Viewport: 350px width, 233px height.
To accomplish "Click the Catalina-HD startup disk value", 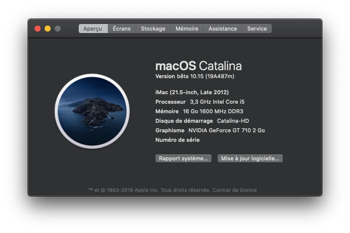I will coord(233,121).
